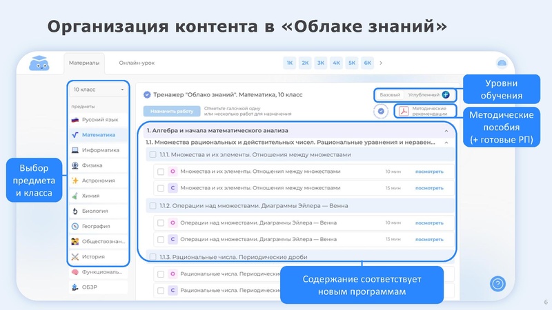Viewport: 552px width, 310px height.
Task: Click посмотреть for O Множества и их элементы
Action: (x=429, y=172)
